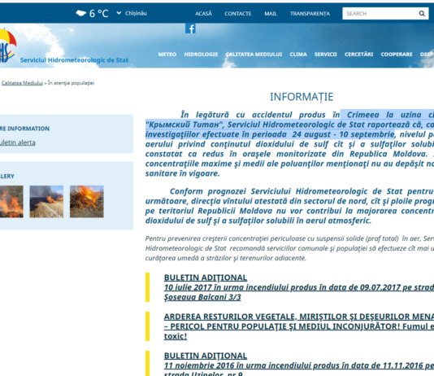Click the paragraph starting 'Conform prognozei Serviciului'
The image size is (434, 376).
click(x=289, y=206)
